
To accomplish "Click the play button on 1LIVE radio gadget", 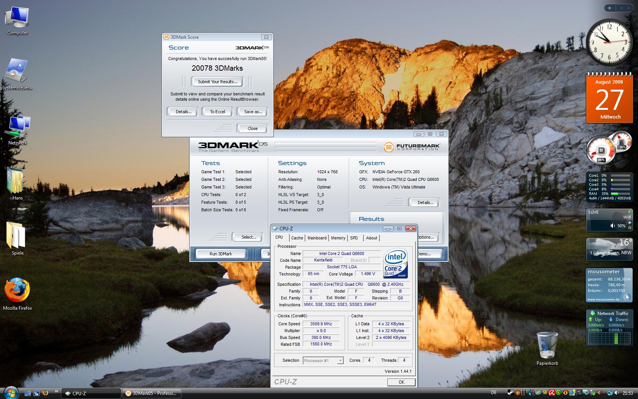I will tap(629, 212).
